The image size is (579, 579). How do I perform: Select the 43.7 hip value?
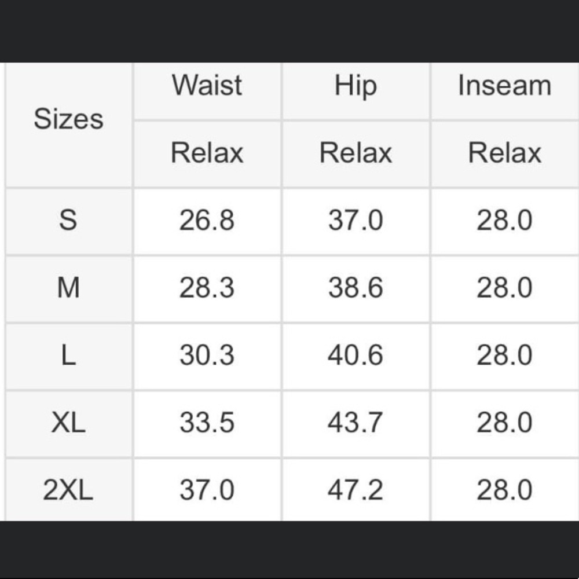point(356,423)
